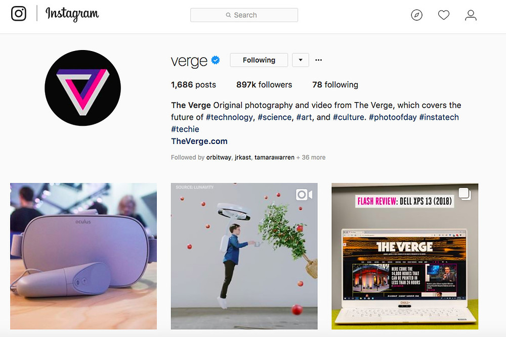Click video camera icon on Lunavity post
The image size is (506, 337).
(x=304, y=195)
